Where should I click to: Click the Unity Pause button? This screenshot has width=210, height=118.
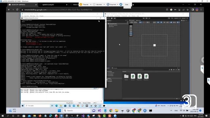pos(147,18)
